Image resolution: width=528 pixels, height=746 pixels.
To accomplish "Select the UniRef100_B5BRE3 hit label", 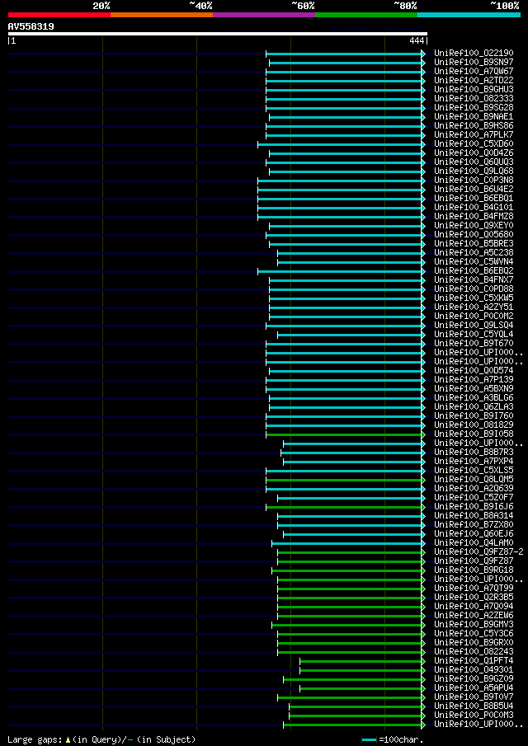I will 474,244.
